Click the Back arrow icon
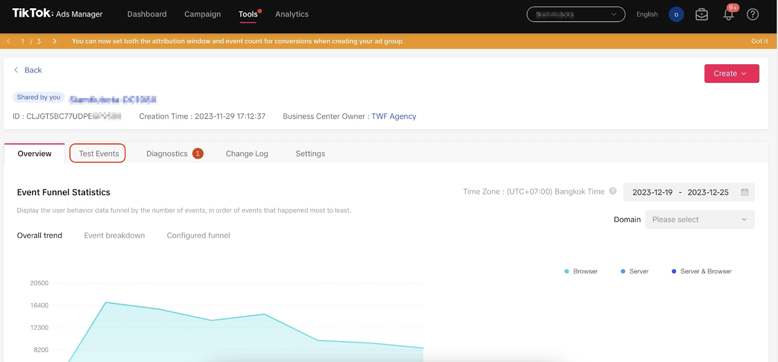 [x=16, y=70]
